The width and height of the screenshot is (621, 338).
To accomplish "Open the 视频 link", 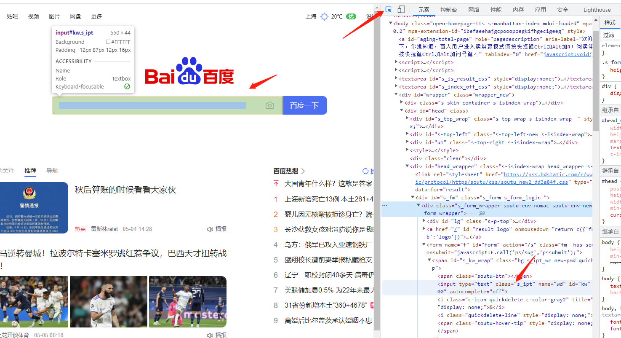I will click(x=33, y=16).
